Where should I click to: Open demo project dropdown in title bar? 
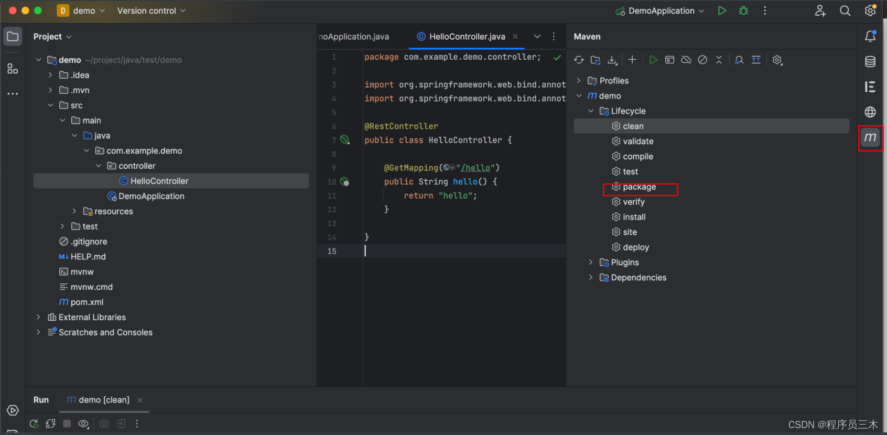tap(81, 10)
